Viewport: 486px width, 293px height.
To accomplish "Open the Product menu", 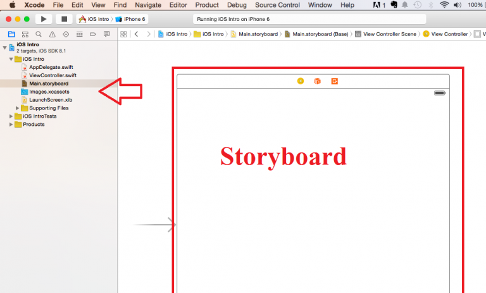I will [207, 5].
